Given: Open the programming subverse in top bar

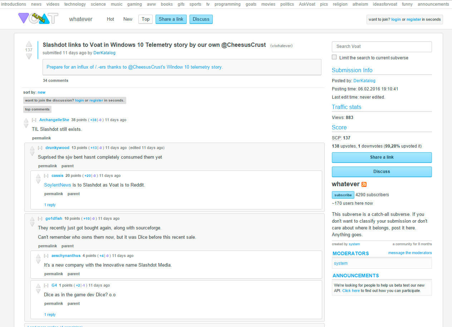Looking at the screenshot, I should (x=227, y=4).
